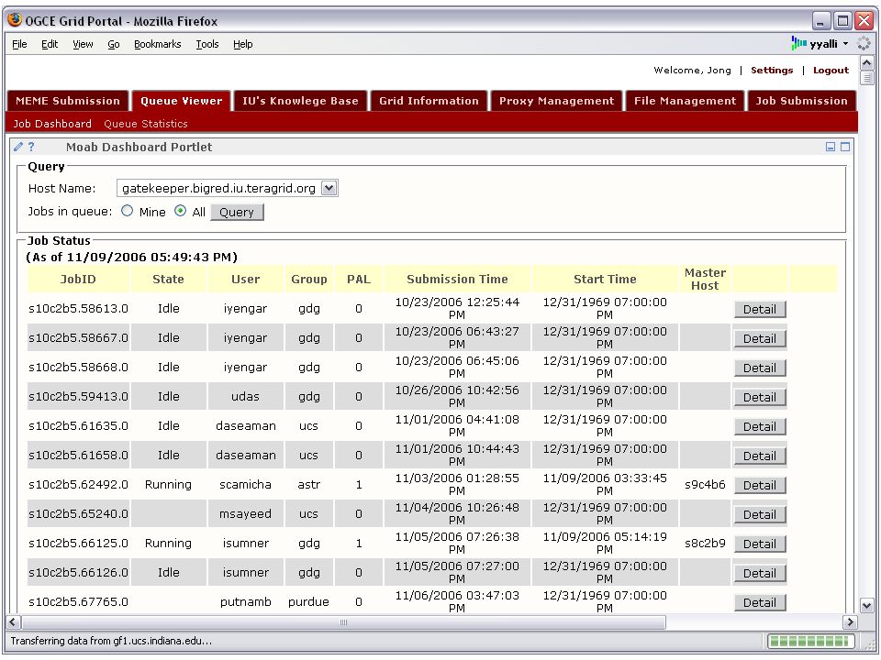Select the Queue Statistics subtab

click(146, 124)
